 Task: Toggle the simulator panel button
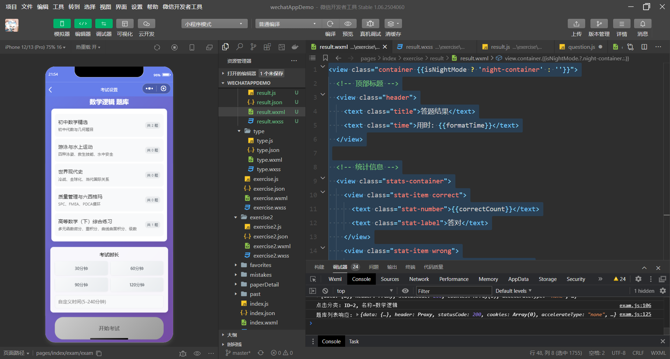point(62,24)
